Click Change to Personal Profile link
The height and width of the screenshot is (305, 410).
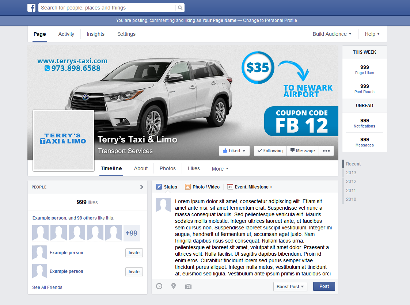tap(270, 20)
